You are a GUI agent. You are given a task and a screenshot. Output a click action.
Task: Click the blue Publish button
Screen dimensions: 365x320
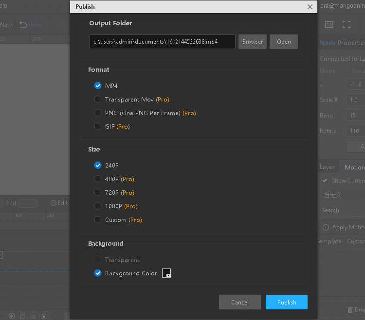tap(287, 302)
